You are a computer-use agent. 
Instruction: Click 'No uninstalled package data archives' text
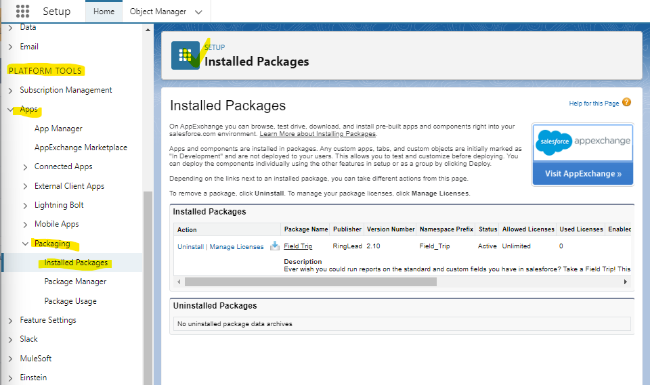click(x=235, y=324)
